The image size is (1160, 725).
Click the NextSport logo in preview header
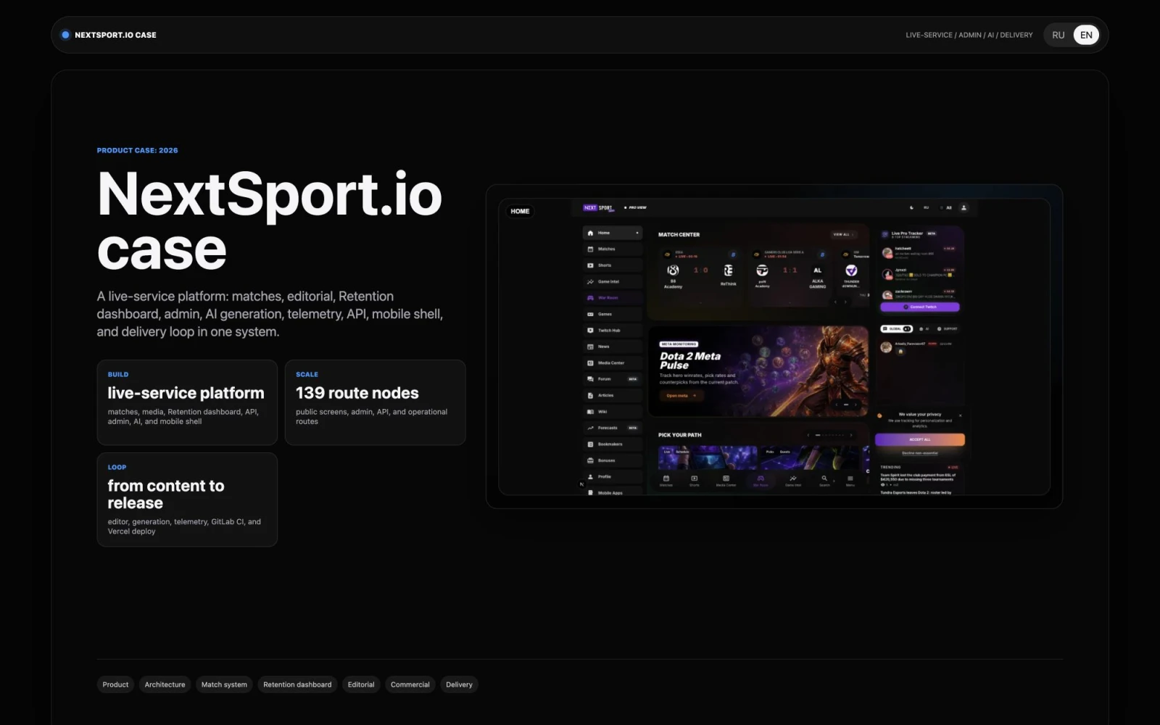[599, 208]
